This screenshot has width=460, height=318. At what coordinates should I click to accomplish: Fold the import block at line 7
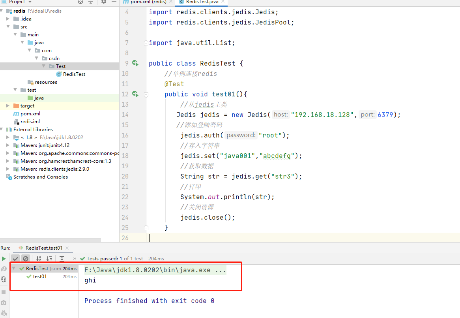[146, 43]
